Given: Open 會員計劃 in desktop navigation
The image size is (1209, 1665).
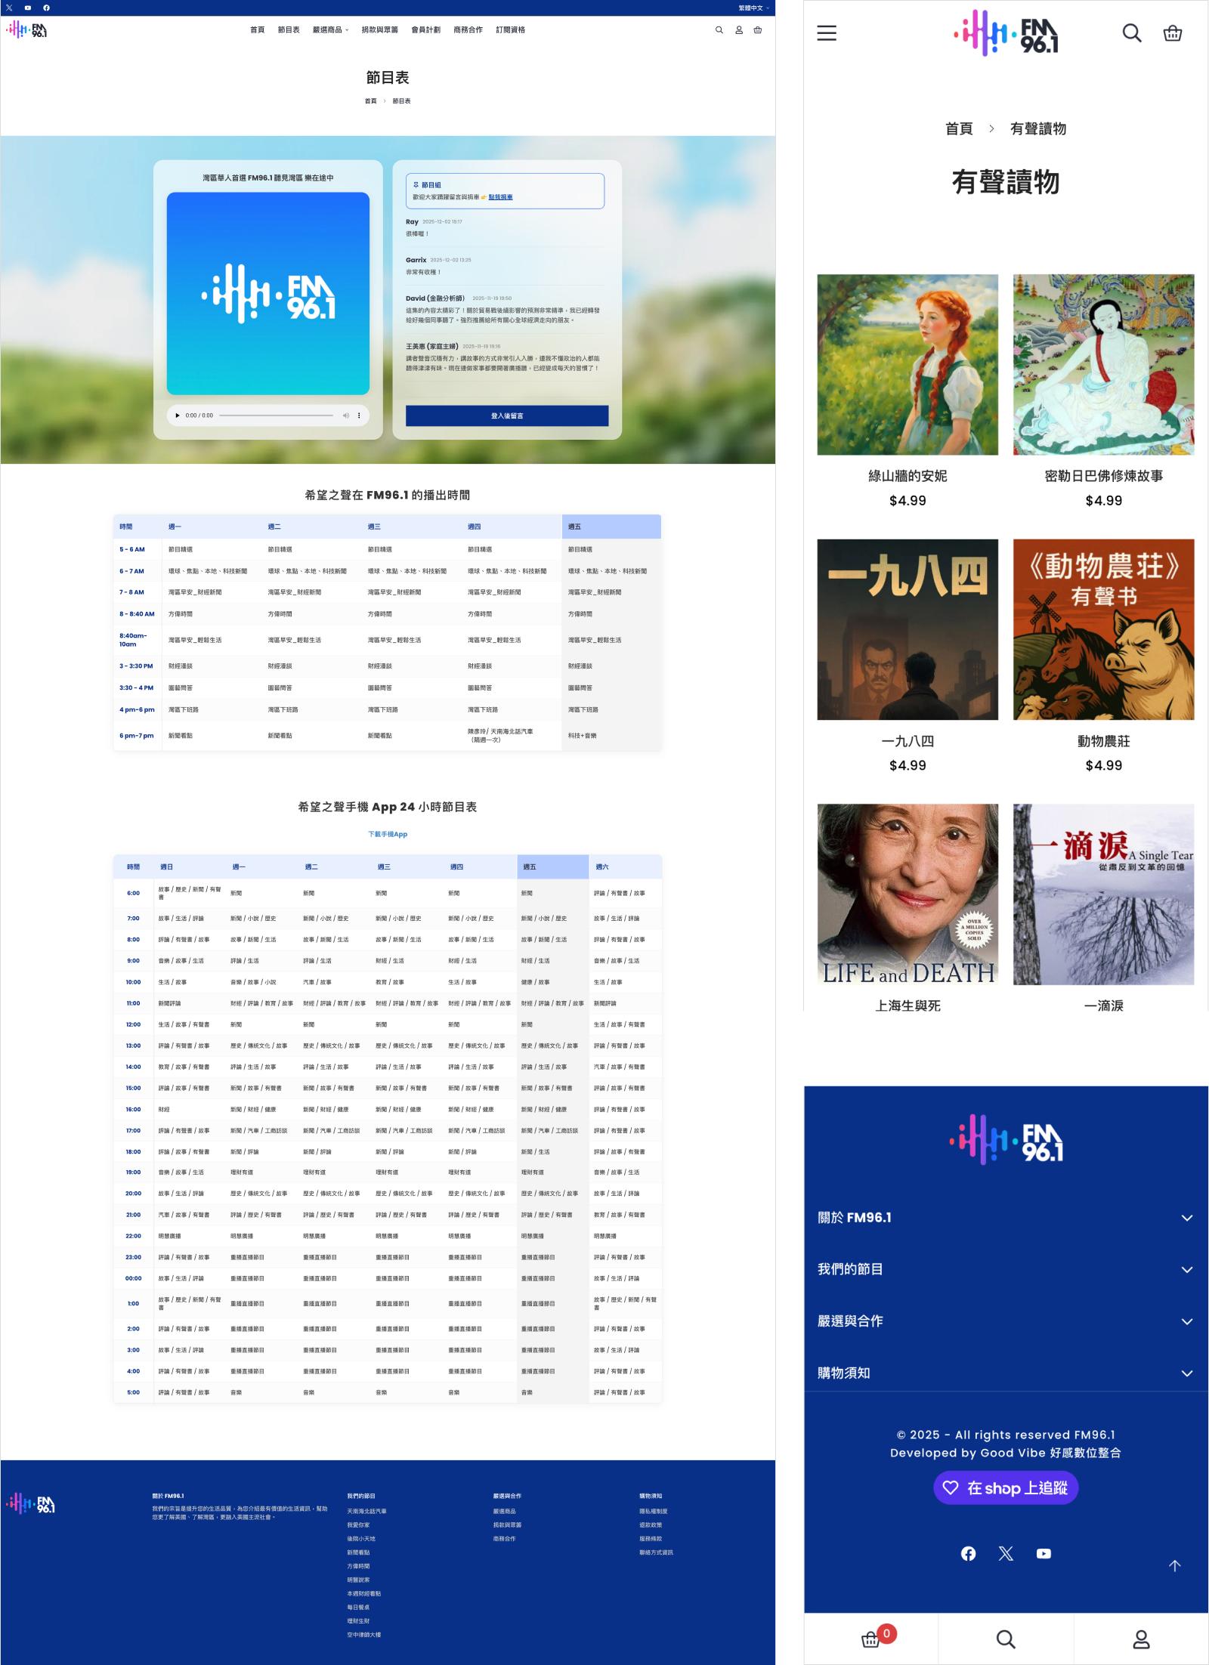Looking at the screenshot, I should 426,30.
